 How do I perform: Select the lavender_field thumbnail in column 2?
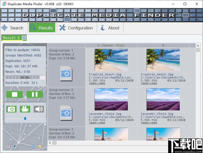pos(163,99)
